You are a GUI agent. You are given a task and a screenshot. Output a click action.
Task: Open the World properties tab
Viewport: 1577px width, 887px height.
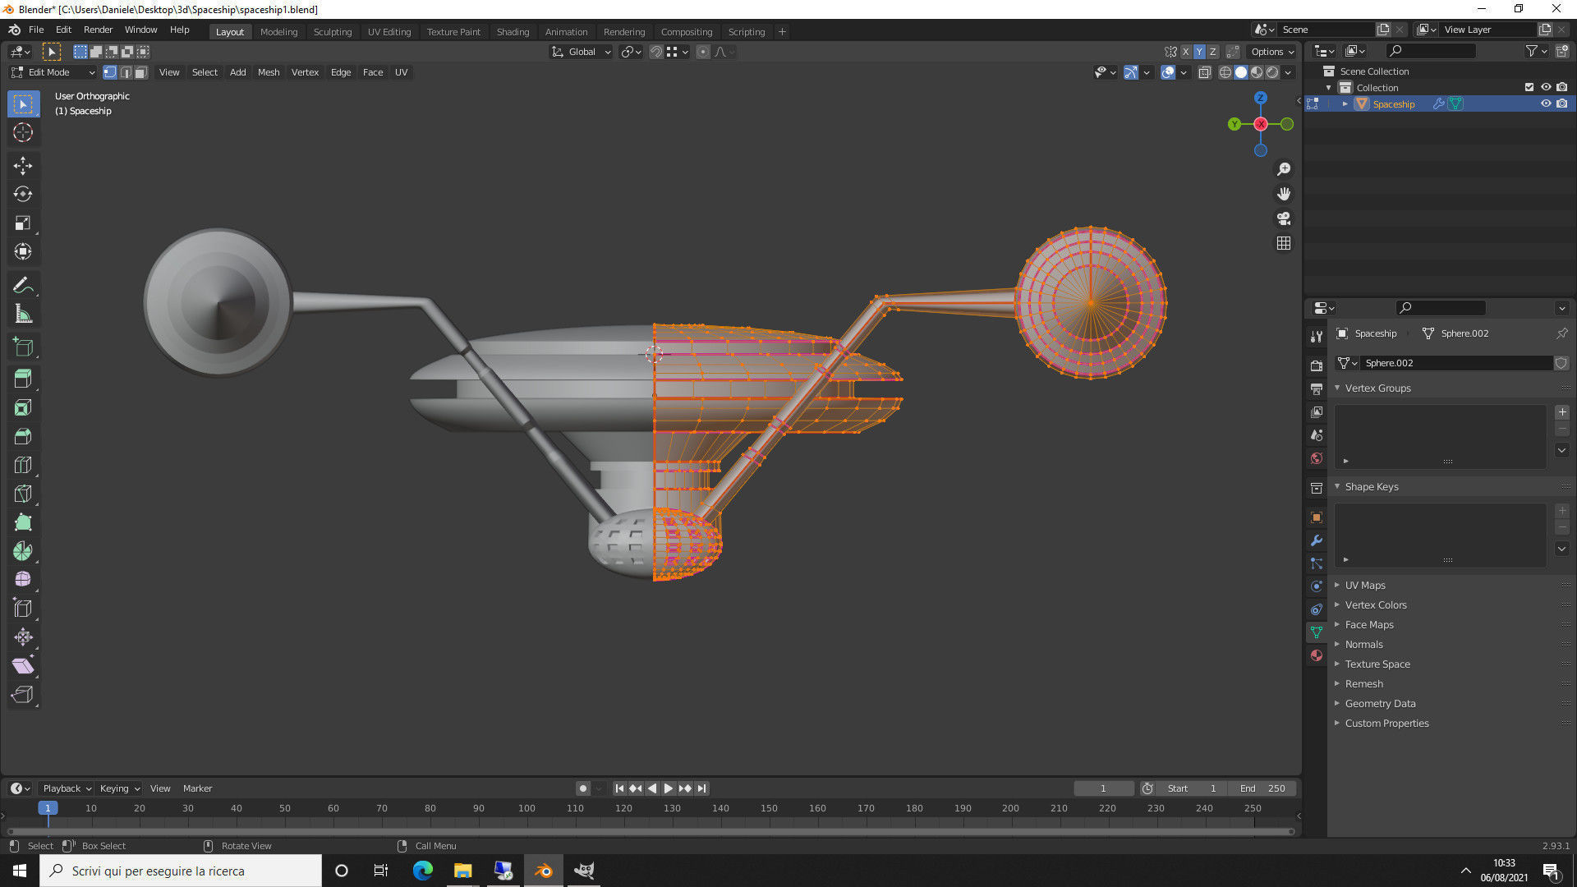click(1317, 458)
